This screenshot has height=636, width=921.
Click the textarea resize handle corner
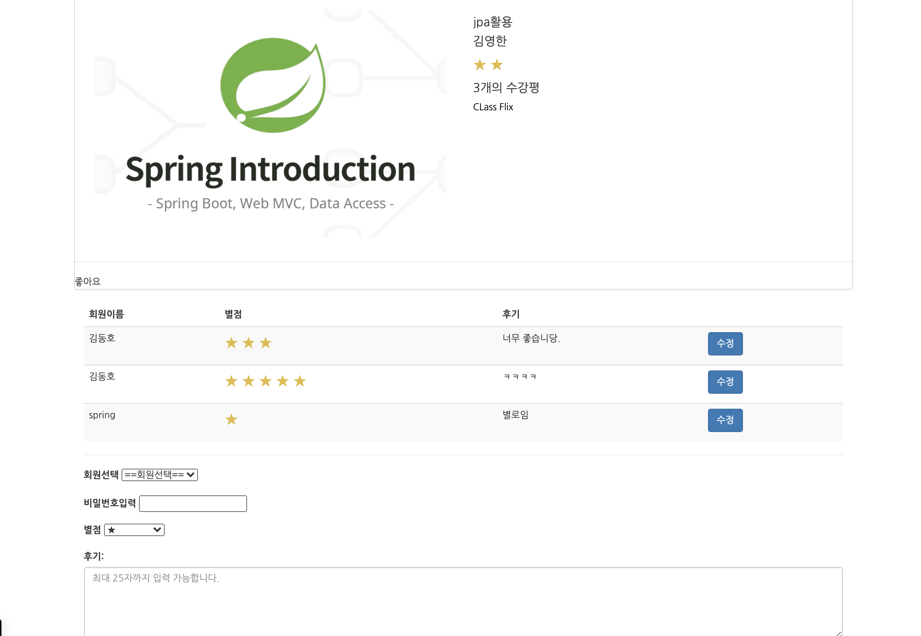coord(838,633)
